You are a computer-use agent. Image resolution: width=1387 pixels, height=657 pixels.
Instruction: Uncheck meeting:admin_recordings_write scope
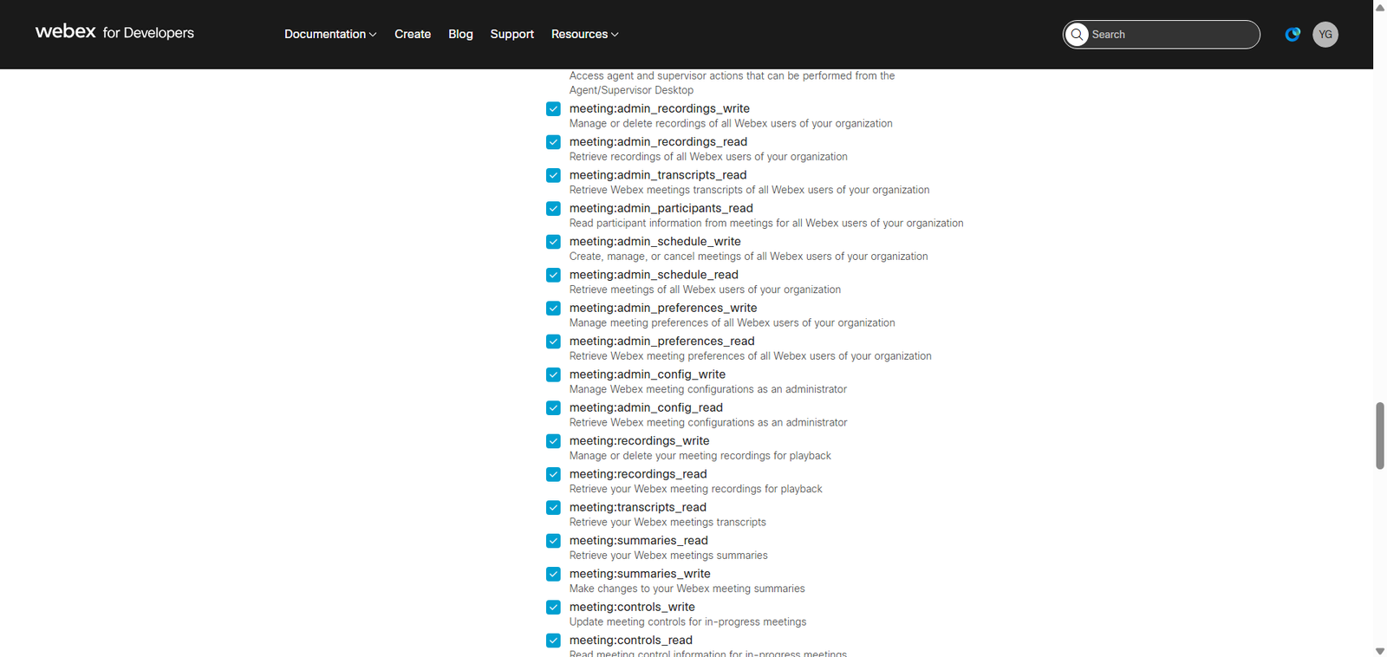[553, 109]
